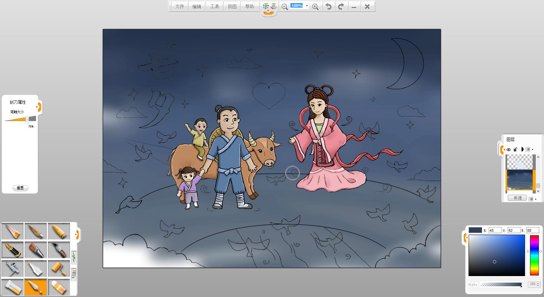Click the rainbow hue slider strip
This screenshot has height=297, width=544.
[x=534, y=255]
